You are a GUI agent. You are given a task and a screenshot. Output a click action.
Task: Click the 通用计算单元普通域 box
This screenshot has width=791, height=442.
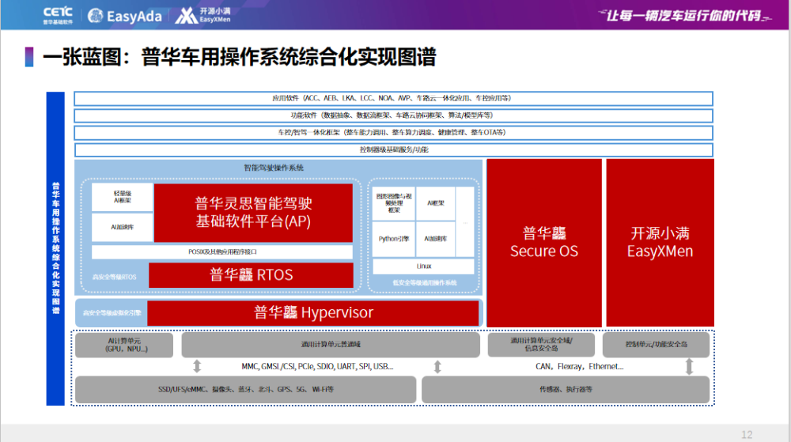(x=331, y=345)
